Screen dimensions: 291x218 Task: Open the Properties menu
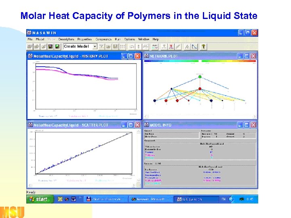[x=84, y=39]
